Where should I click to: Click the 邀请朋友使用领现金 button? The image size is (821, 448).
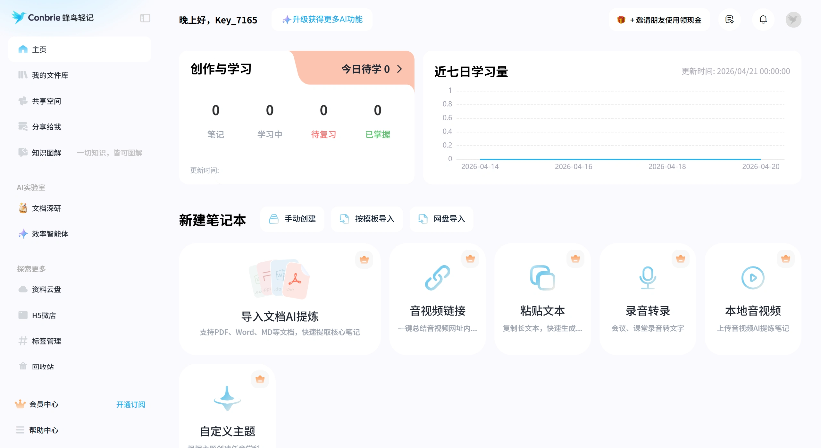tap(659, 20)
